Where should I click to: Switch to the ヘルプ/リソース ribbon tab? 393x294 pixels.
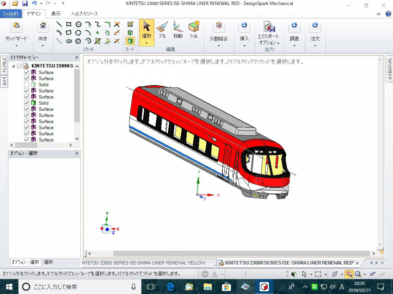[x=84, y=14]
